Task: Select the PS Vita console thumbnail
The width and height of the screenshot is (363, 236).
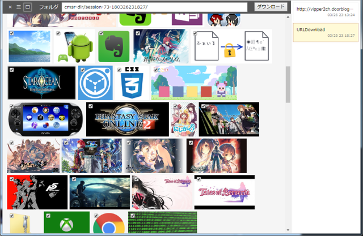Action: 45,119
